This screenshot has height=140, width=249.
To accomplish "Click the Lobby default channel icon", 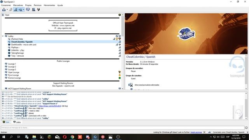I will [117, 36].
